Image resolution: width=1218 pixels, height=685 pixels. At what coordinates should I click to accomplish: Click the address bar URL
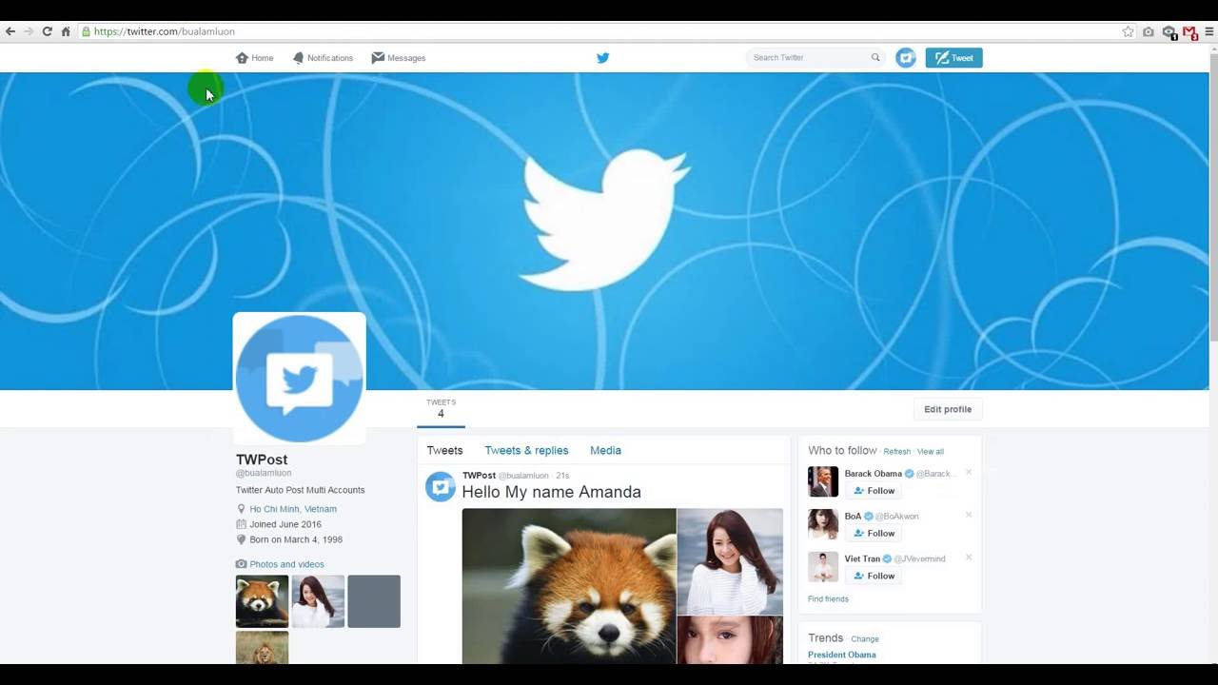click(x=165, y=31)
